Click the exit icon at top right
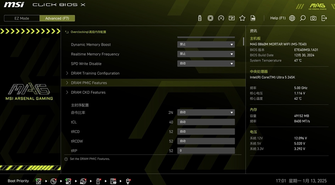The image size is (335, 185). click(324, 18)
